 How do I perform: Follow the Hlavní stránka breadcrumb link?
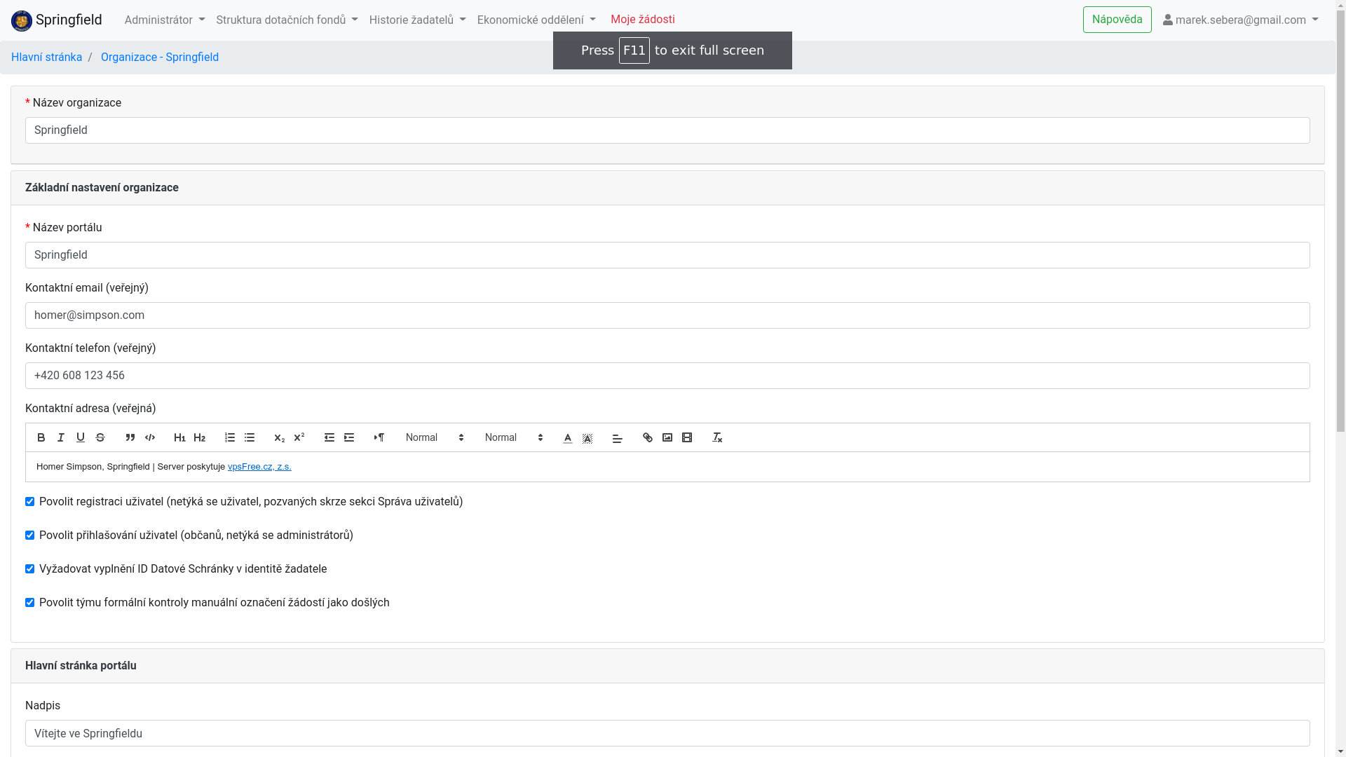[46, 57]
